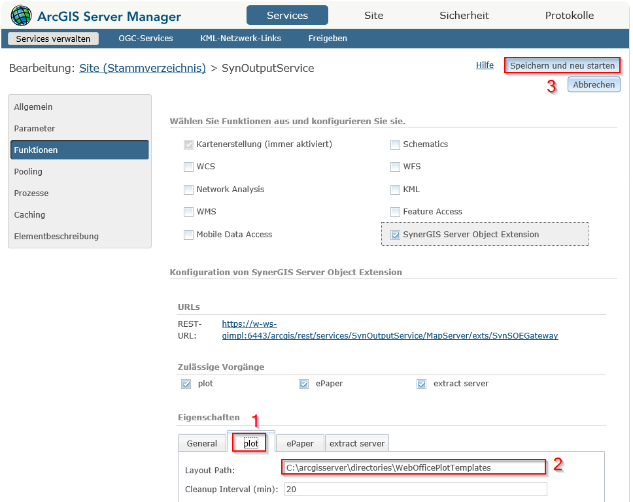
Task: Click Speichern und neu starten button
Action: click(562, 65)
